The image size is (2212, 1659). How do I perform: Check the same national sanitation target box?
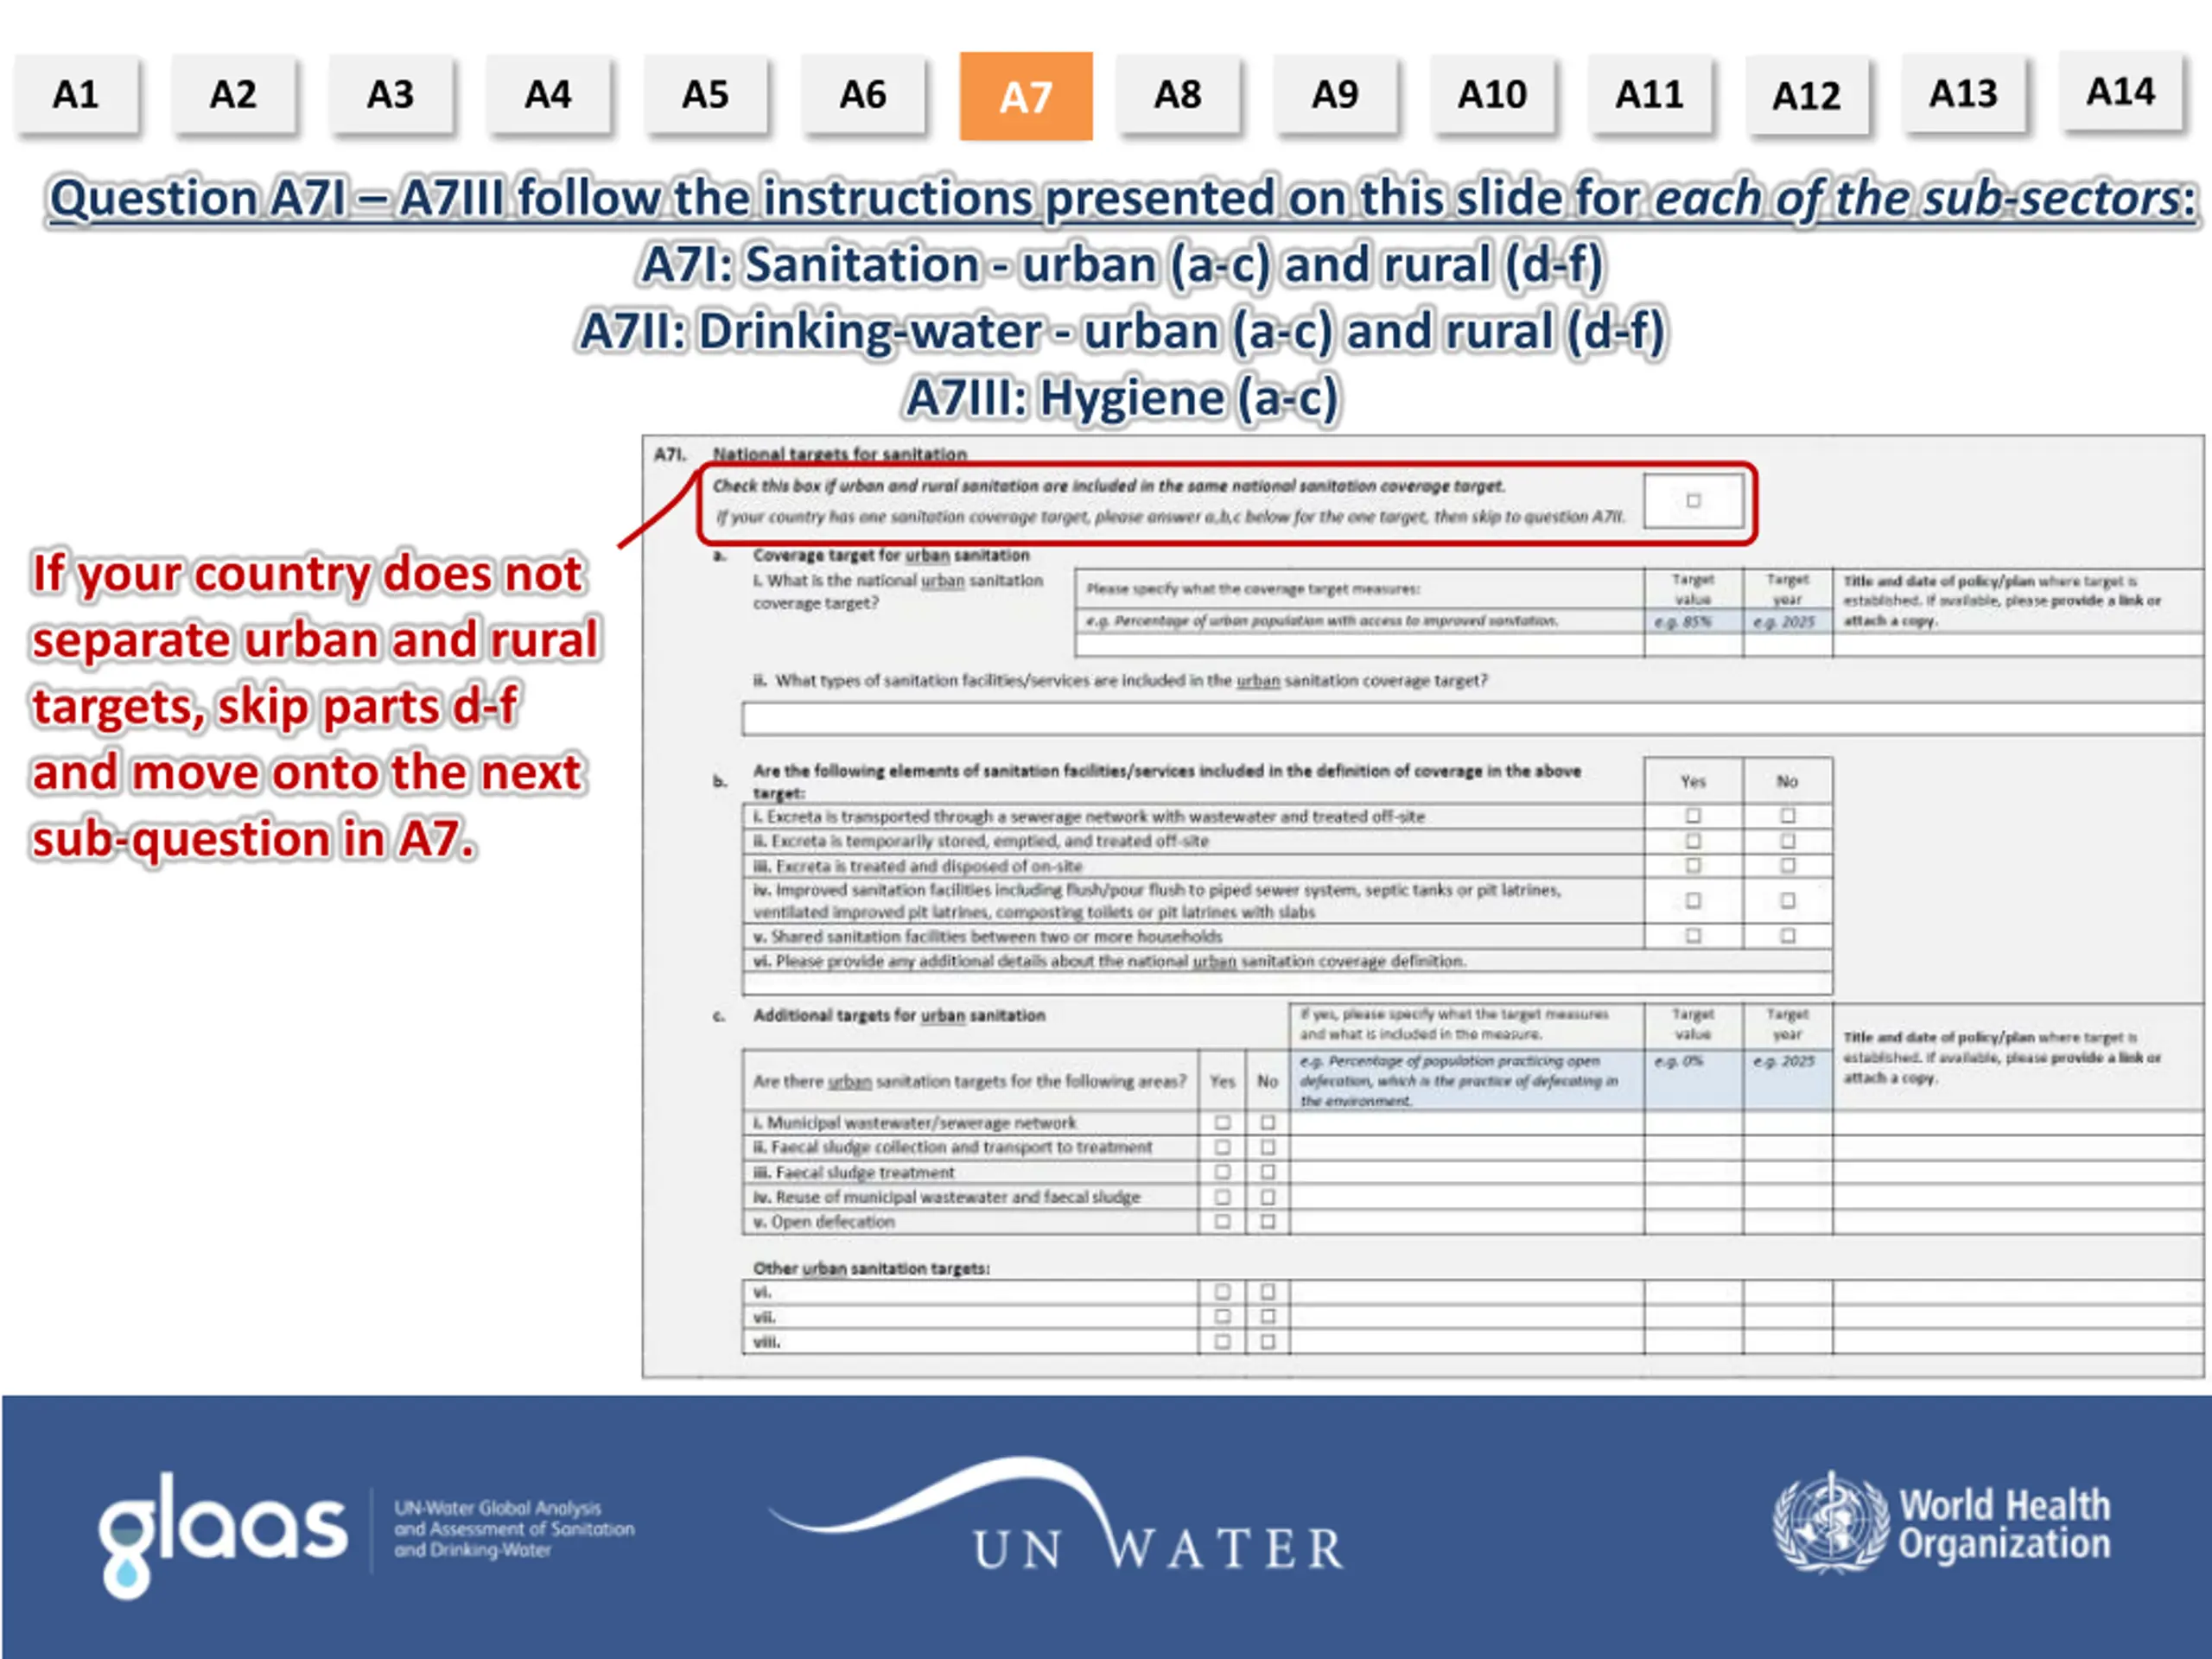(1693, 500)
